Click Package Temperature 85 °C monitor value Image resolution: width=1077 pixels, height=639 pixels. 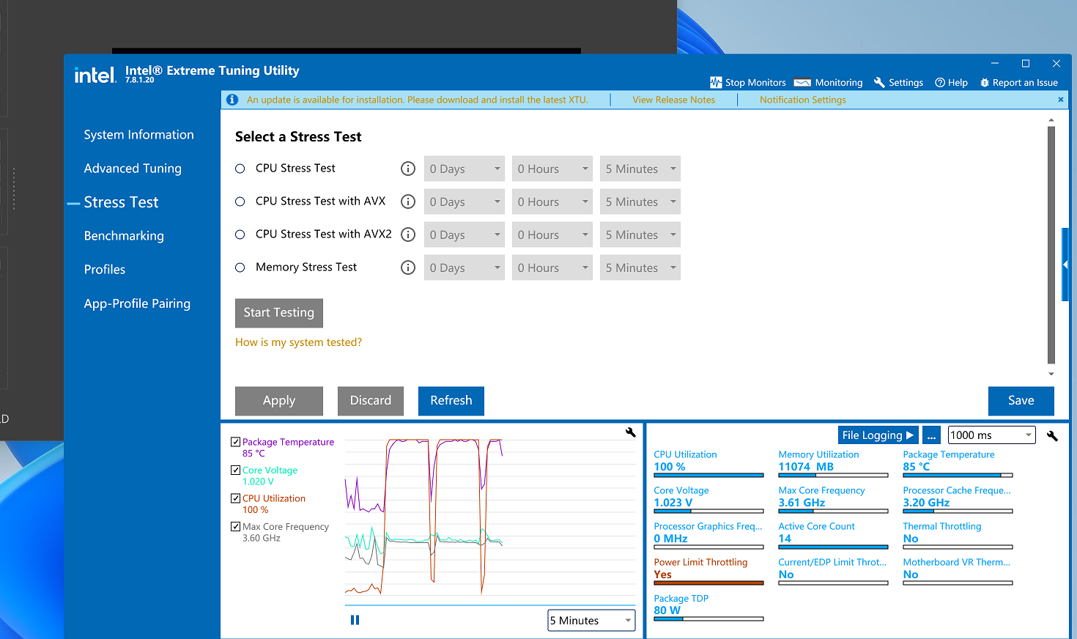click(916, 467)
